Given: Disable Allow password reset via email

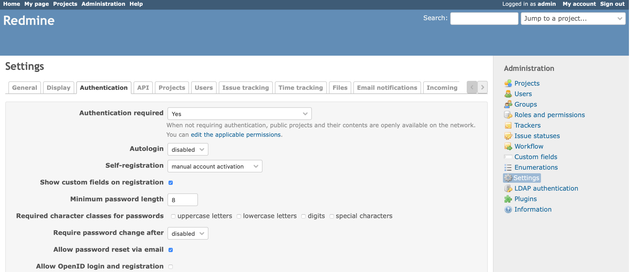Looking at the screenshot, I should tap(171, 250).
